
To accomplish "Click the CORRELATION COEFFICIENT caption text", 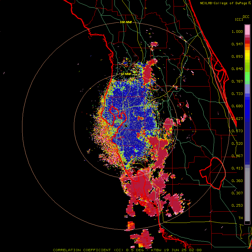I will pyautogui.click(x=127, y=250).
